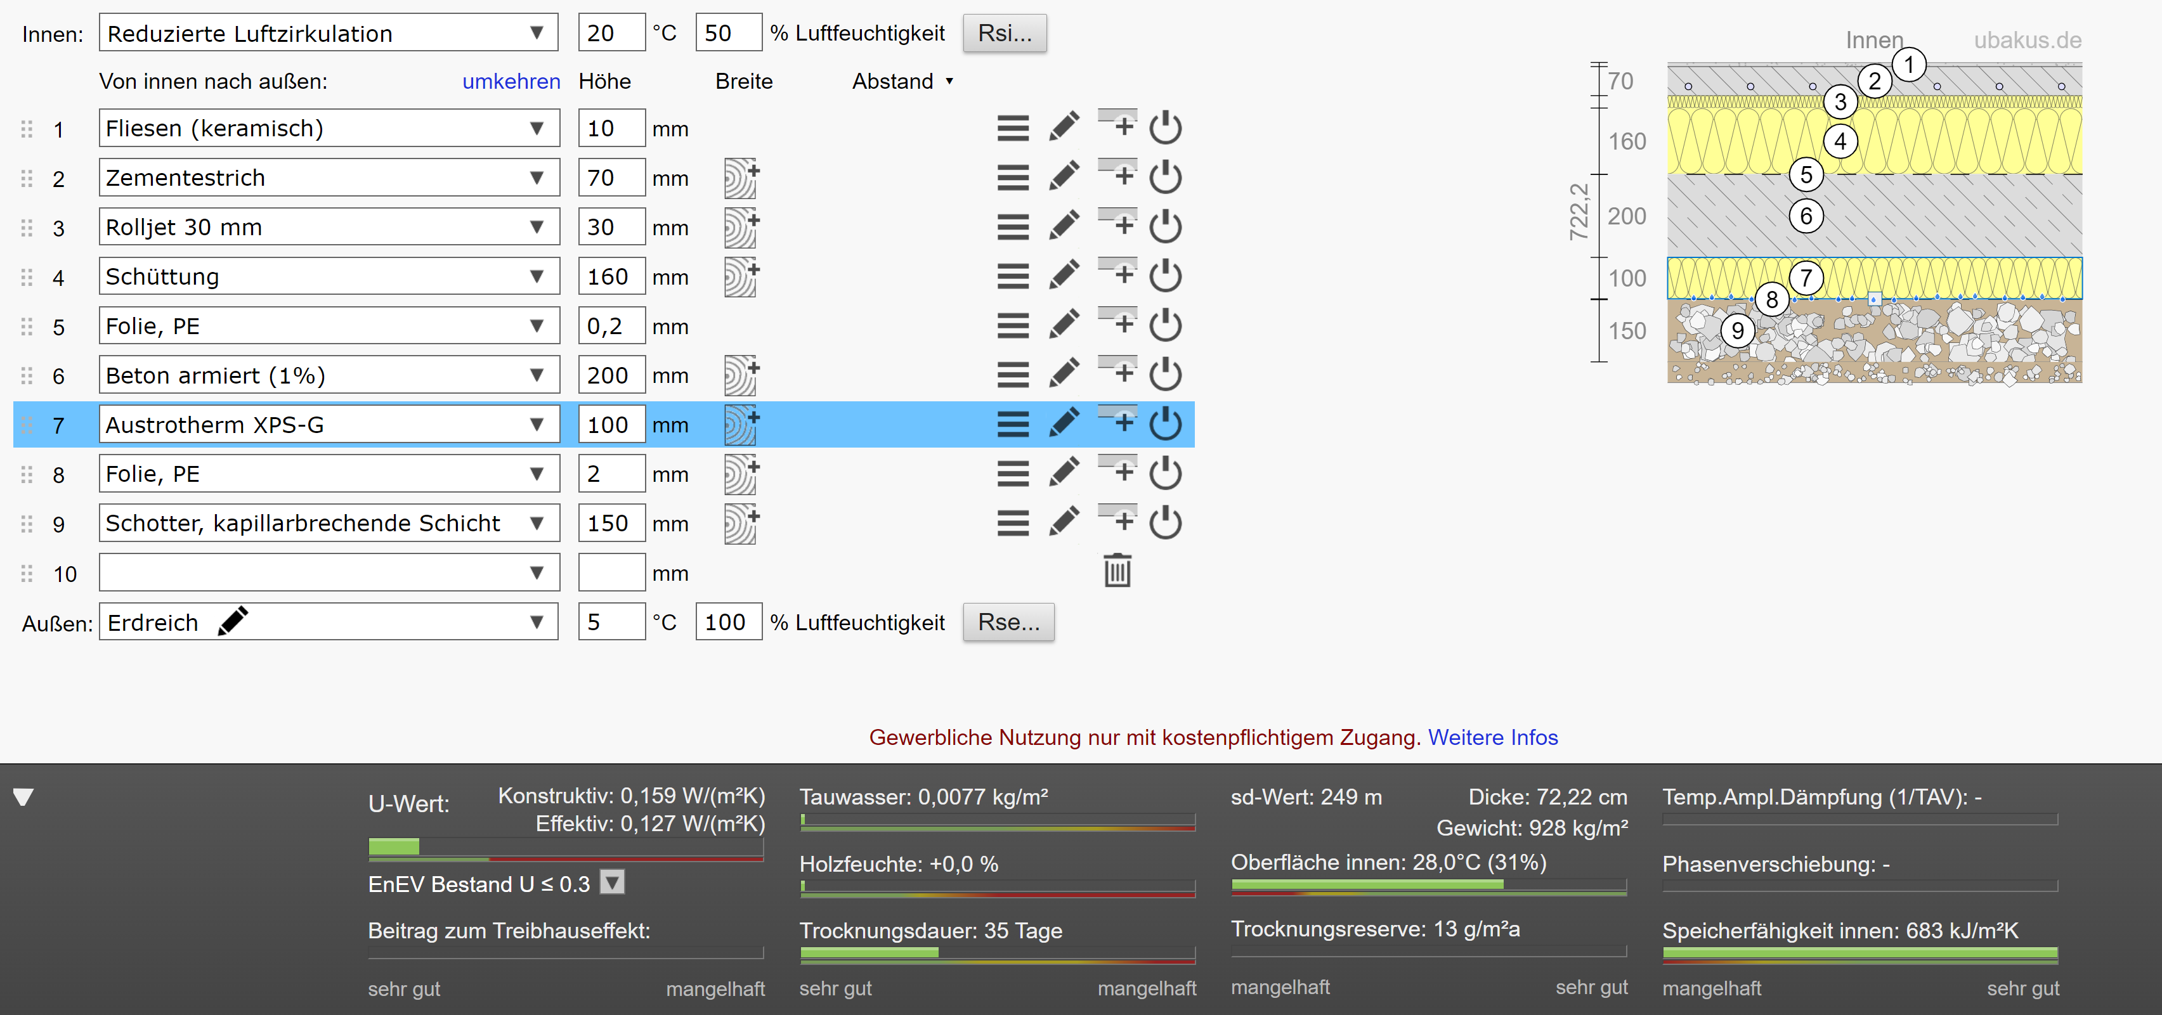Image resolution: width=2162 pixels, height=1015 pixels.
Task: Click the Tauwasser value text
Action: click(x=923, y=797)
